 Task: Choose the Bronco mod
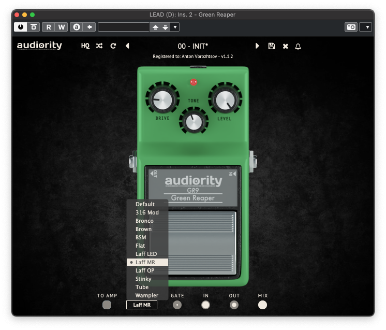(147, 221)
